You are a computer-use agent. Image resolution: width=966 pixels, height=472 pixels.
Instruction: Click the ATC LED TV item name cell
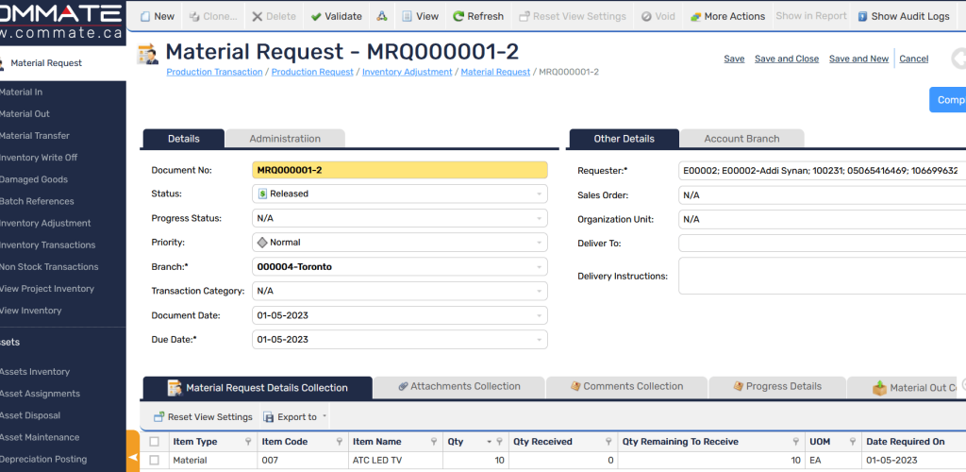coord(395,461)
